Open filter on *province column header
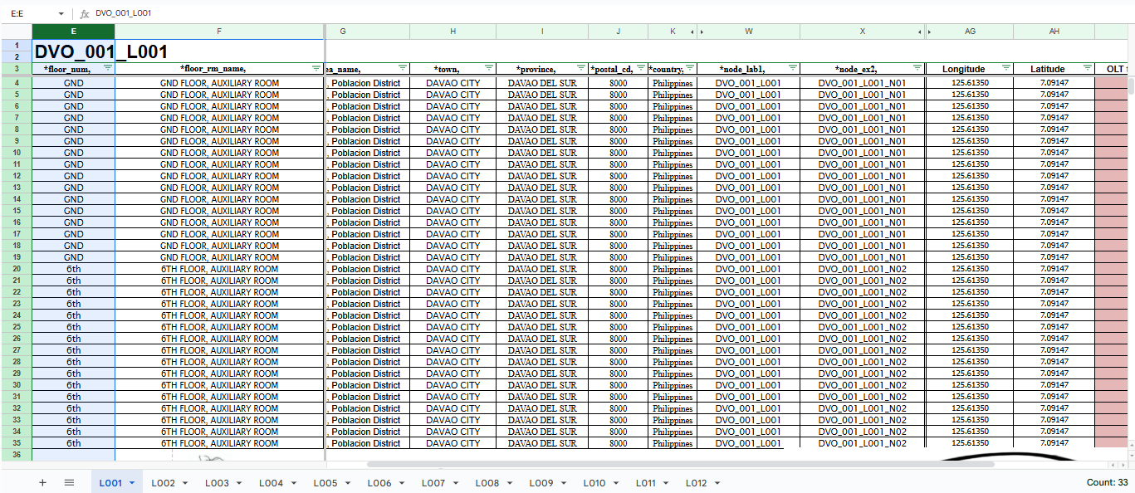1135x493 pixels. [581, 69]
